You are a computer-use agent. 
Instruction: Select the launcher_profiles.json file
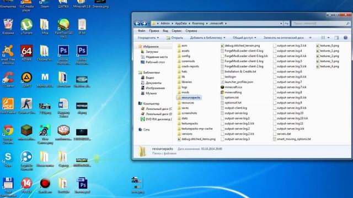237,82
